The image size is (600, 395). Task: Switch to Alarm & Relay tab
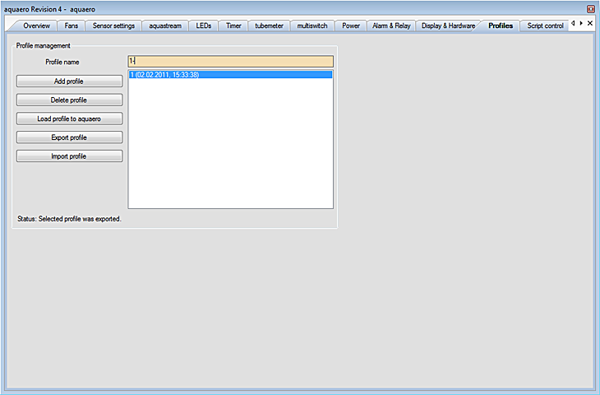coord(390,26)
